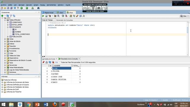Click the Commit icon in worksheet toolbar

[x=63, y=16]
